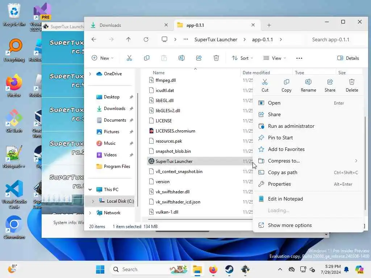Choose Edit in Notepad

pyautogui.click(x=308, y=199)
